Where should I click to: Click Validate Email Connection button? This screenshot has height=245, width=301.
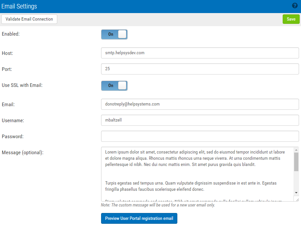tap(29, 19)
